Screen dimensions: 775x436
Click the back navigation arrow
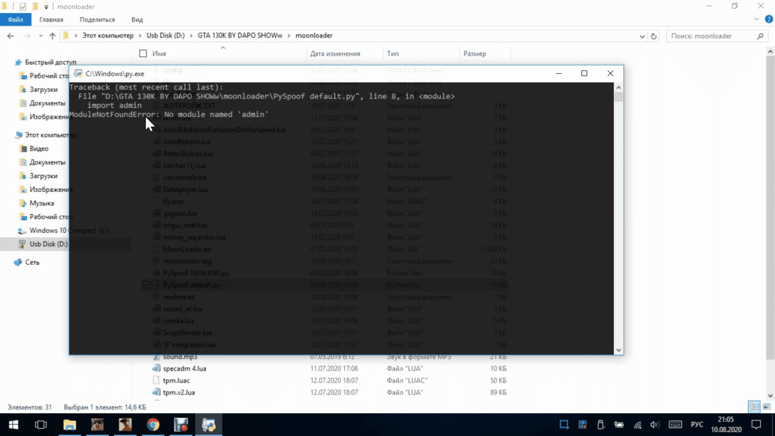[x=10, y=36]
